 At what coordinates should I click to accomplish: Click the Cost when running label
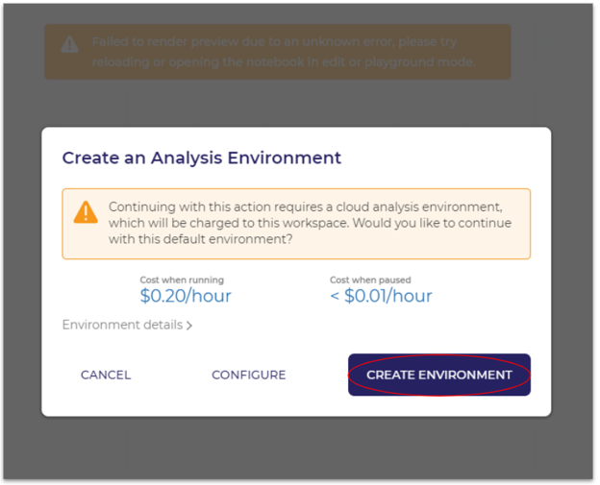pyautogui.click(x=182, y=279)
